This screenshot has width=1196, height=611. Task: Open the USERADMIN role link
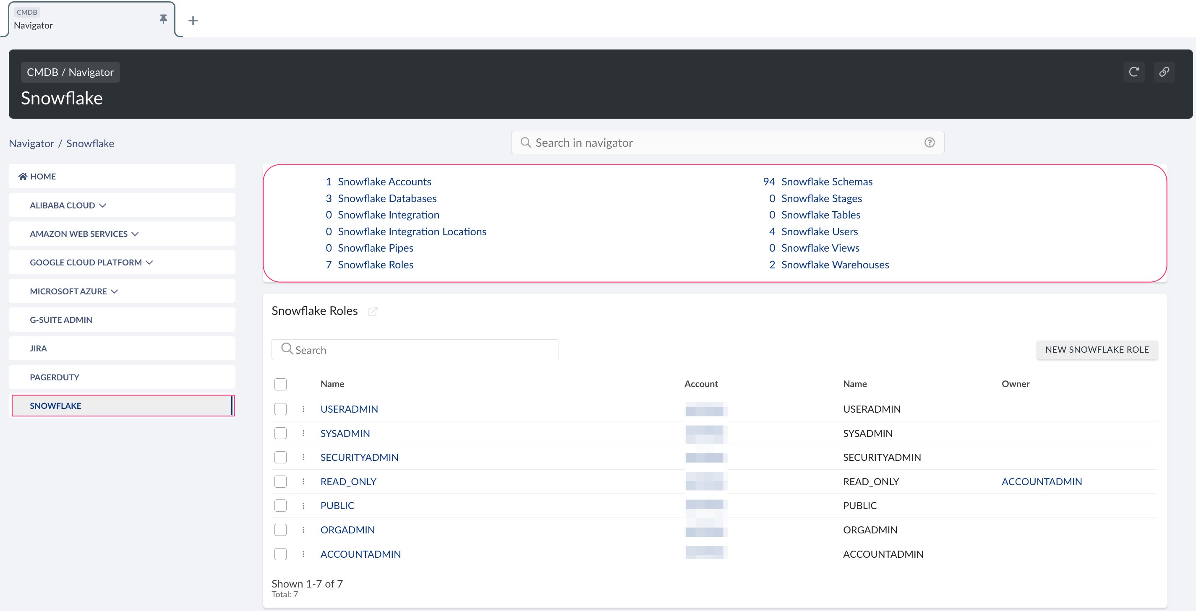[x=349, y=409]
